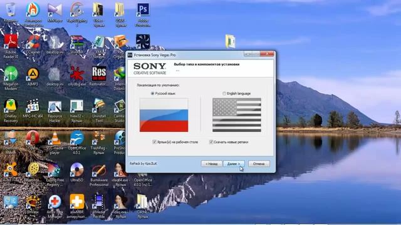Open the Cache folder shortcut
The height and width of the screenshot is (225, 401).
pyautogui.click(x=142, y=202)
